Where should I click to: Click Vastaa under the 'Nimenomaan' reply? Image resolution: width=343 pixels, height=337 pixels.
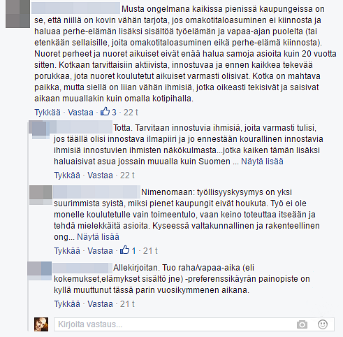point(100,251)
